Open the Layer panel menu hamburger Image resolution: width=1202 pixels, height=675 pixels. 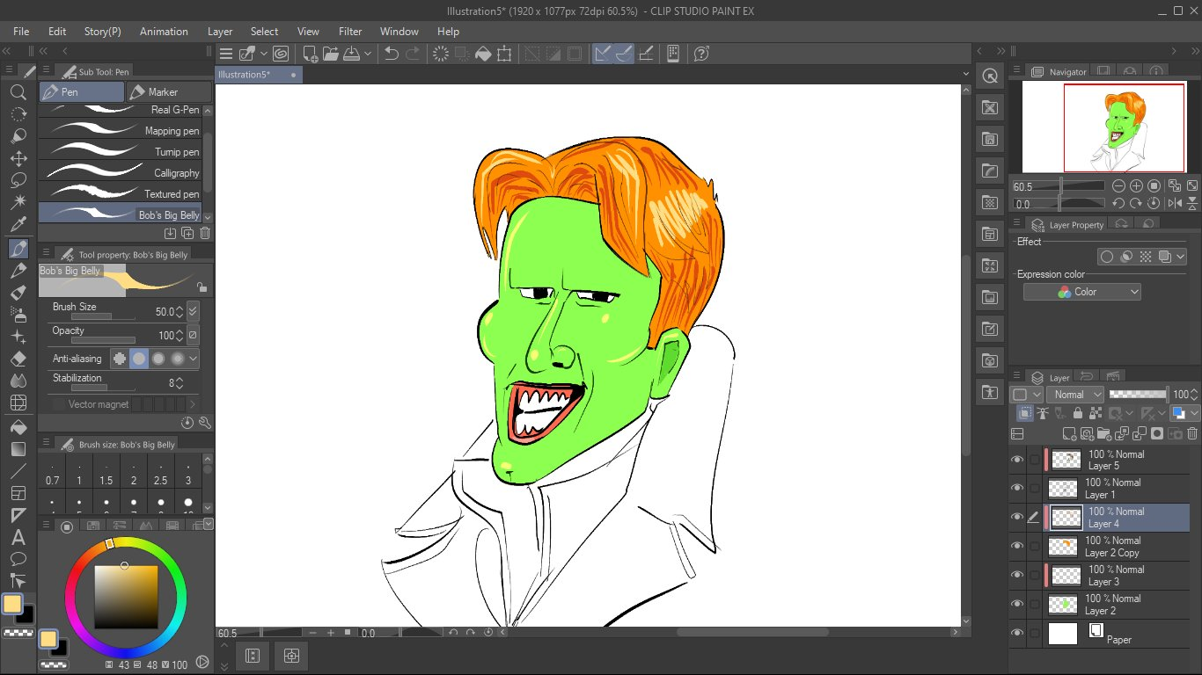tap(1016, 377)
